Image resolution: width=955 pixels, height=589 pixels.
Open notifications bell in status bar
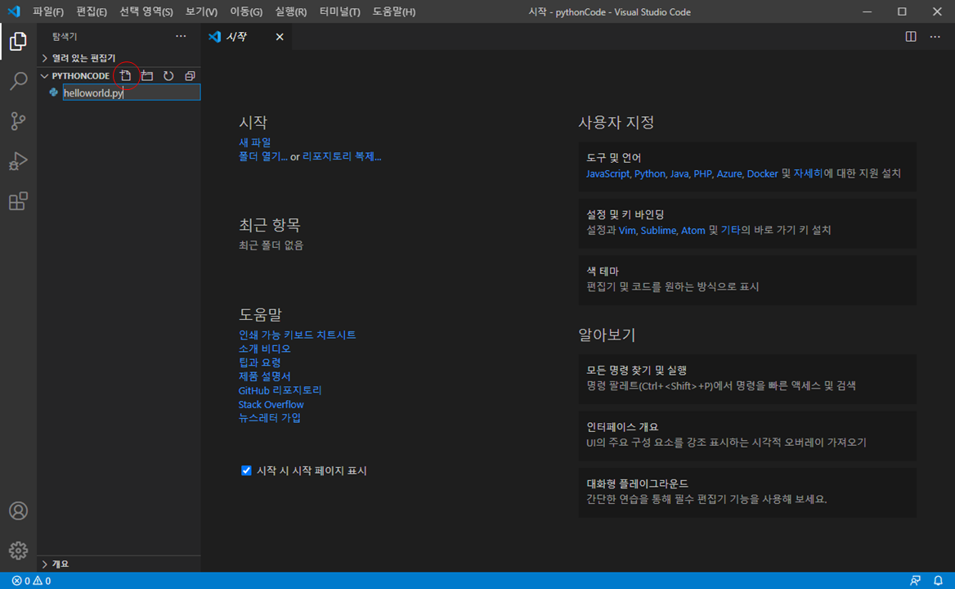(938, 581)
